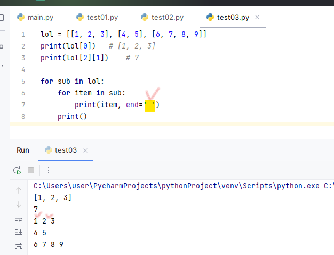Stop the running process
334x255 pixels.
(x=31, y=170)
